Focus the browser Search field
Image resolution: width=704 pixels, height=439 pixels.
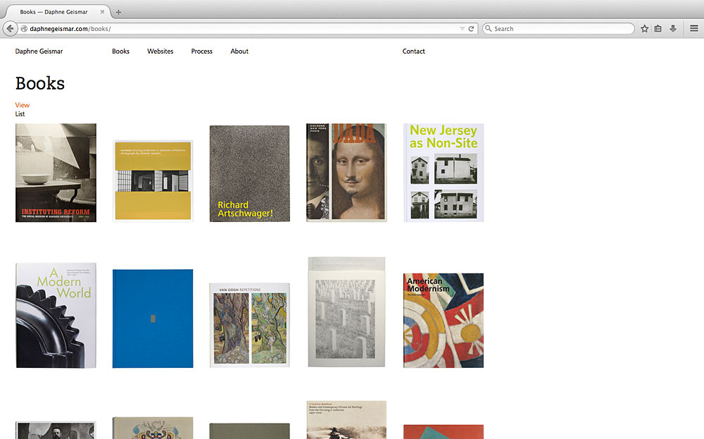pos(560,29)
